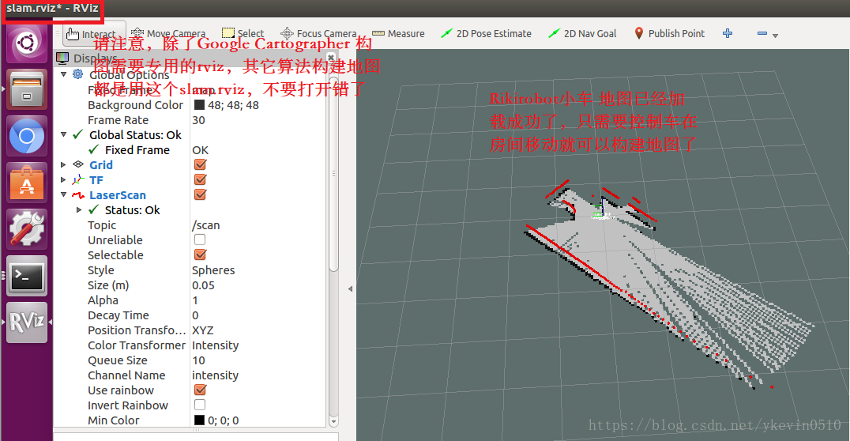Select the Fixed Frame OK status row

(x=190, y=149)
